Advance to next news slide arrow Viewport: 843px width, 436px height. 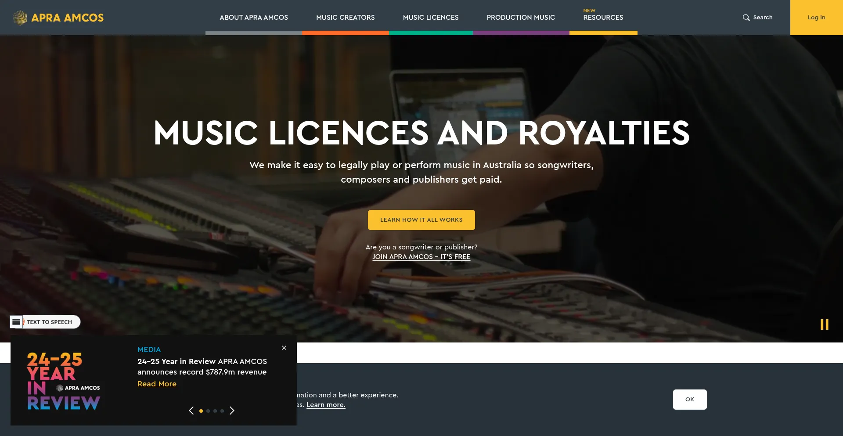[232, 411]
